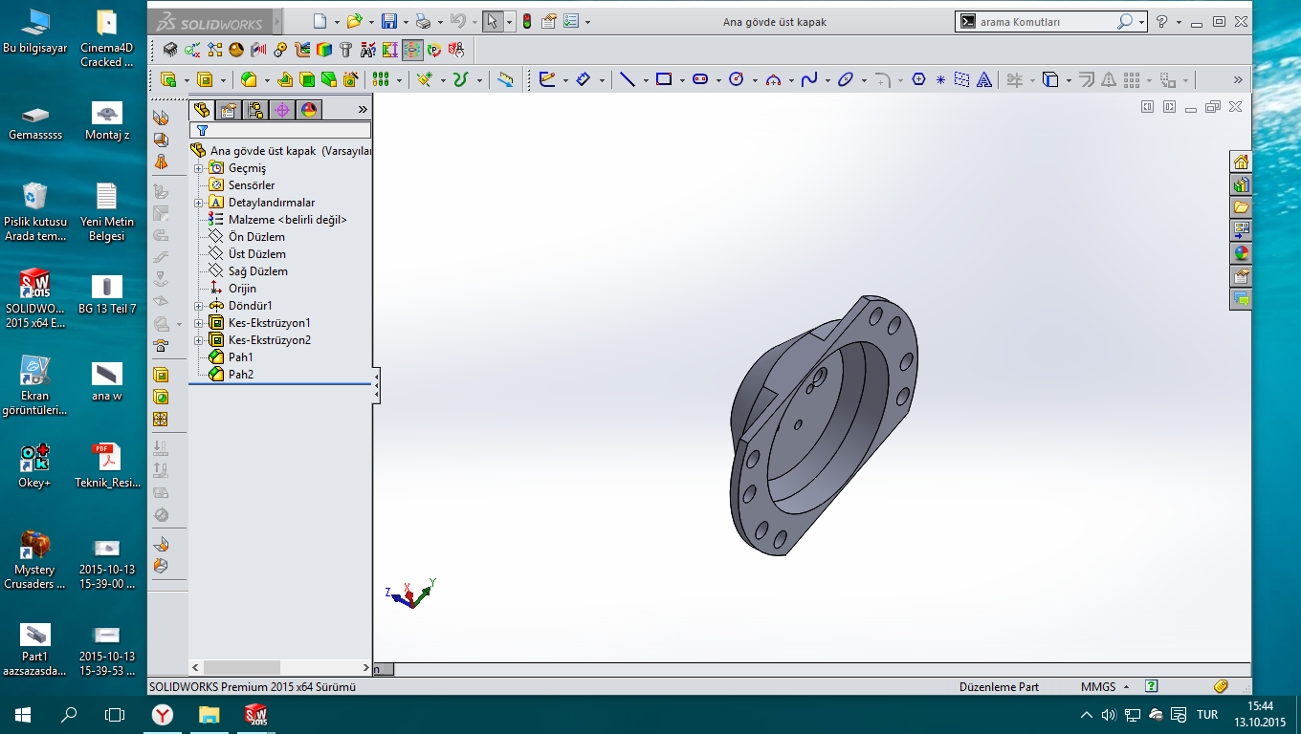Expand the Kes-Ekstrüzyon1 feature node
The image size is (1301, 734).
(199, 323)
